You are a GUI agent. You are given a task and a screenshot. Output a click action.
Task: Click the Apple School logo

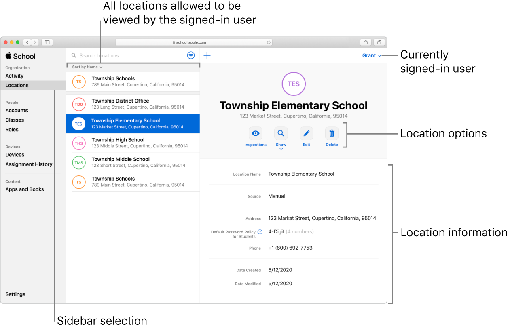[x=20, y=56]
